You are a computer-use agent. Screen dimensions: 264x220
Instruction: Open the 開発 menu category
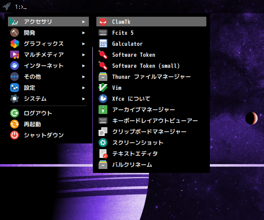point(48,33)
